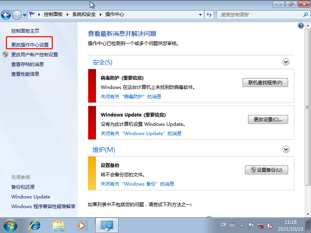Open 控制面板主页 link
This screenshot has height=233, width=311.
[x=25, y=31]
